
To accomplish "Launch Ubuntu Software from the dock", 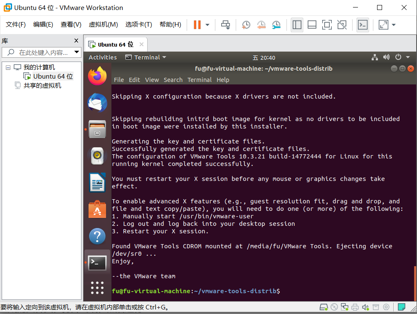I will coord(97,210).
